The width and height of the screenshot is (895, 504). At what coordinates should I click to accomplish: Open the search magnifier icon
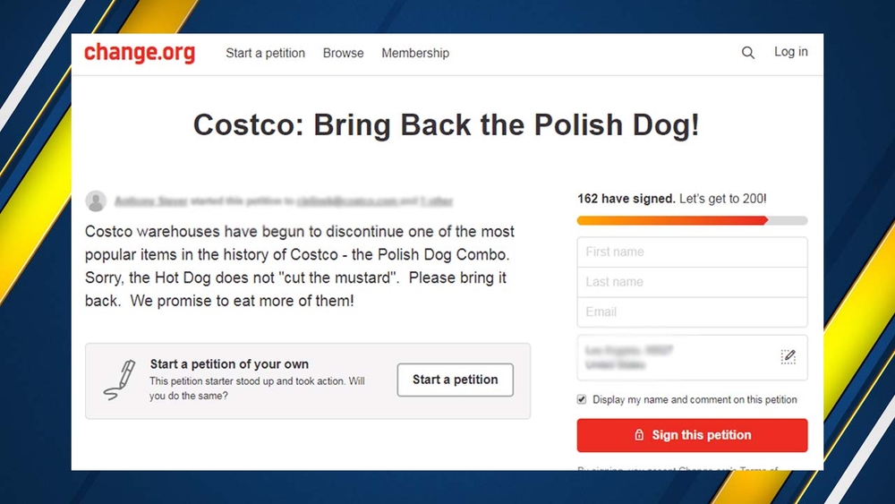(x=748, y=54)
